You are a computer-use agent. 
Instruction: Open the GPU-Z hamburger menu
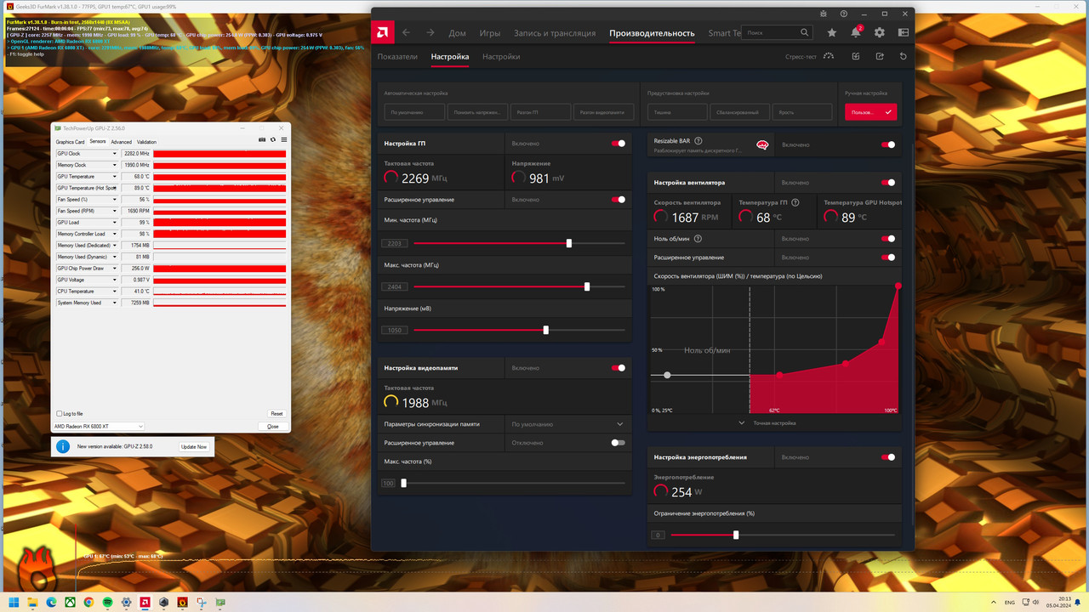(x=283, y=139)
